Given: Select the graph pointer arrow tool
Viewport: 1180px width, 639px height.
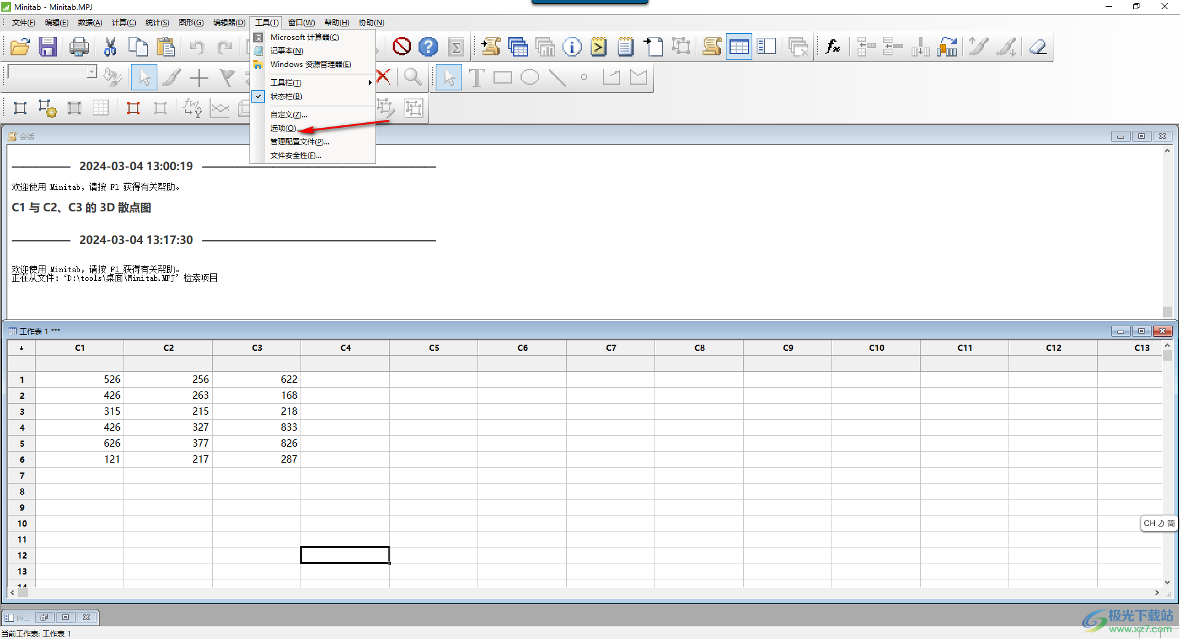Looking at the screenshot, I should [x=144, y=78].
